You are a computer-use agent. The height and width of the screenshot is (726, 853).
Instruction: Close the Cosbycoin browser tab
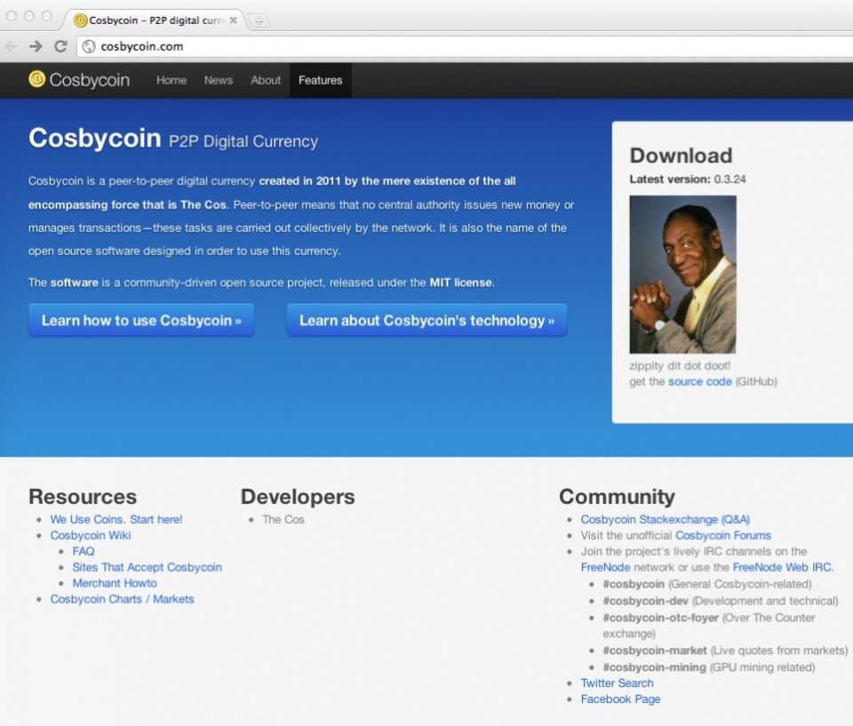click(234, 20)
